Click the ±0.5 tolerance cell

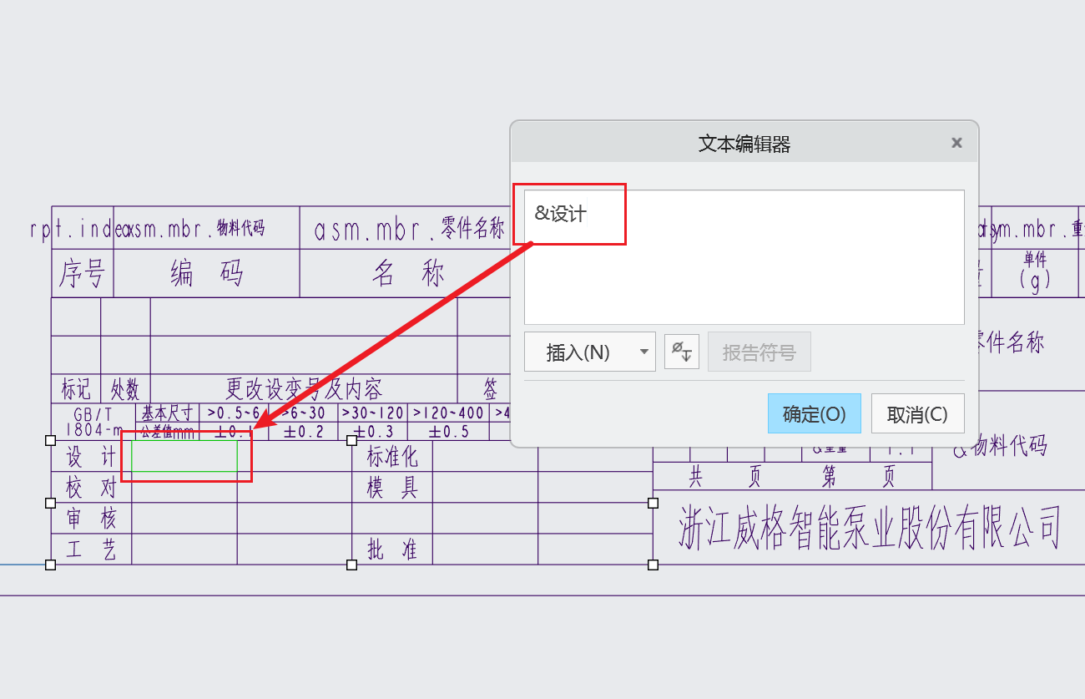[448, 432]
